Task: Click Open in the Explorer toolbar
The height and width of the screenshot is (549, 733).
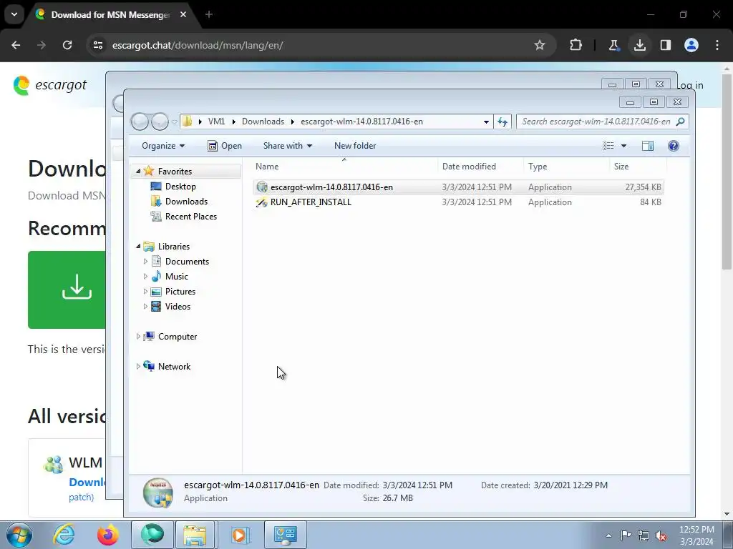Action: coord(225,146)
